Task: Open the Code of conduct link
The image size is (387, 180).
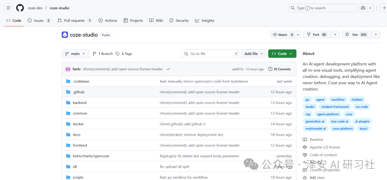Action: click(323, 155)
